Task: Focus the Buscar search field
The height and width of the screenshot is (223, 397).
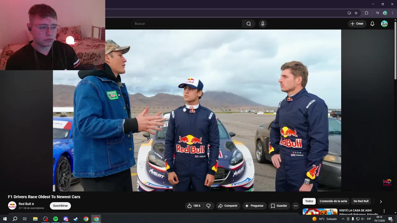Action: [x=187, y=24]
